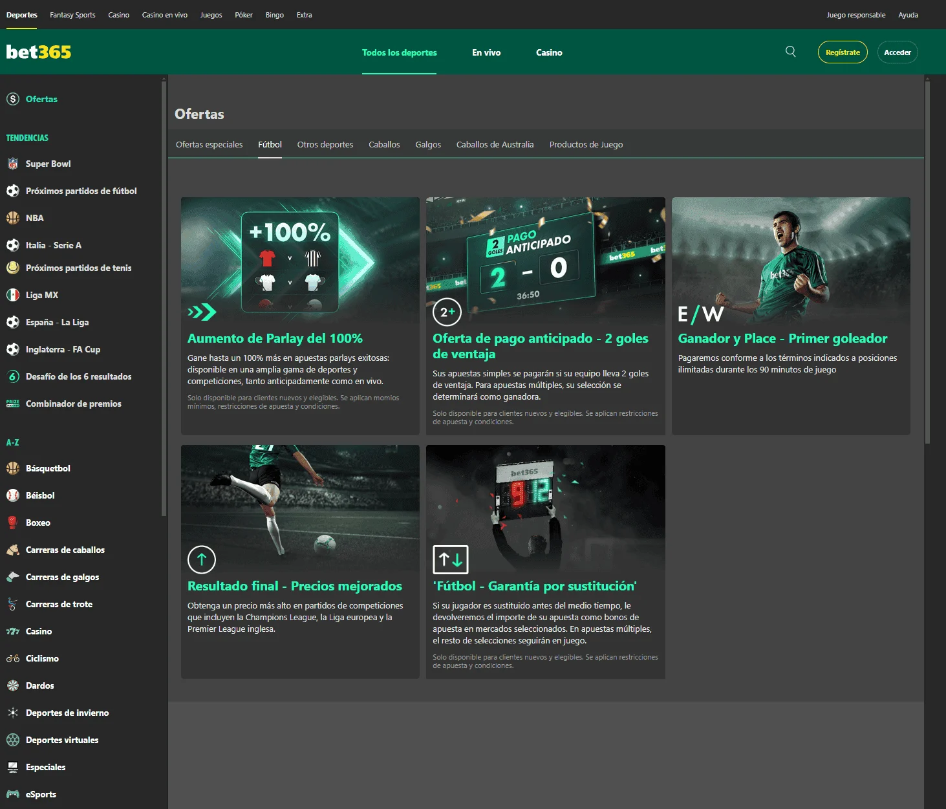This screenshot has width=946, height=809.
Task: Click the player kicking ball image
Action: click(x=300, y=508)
